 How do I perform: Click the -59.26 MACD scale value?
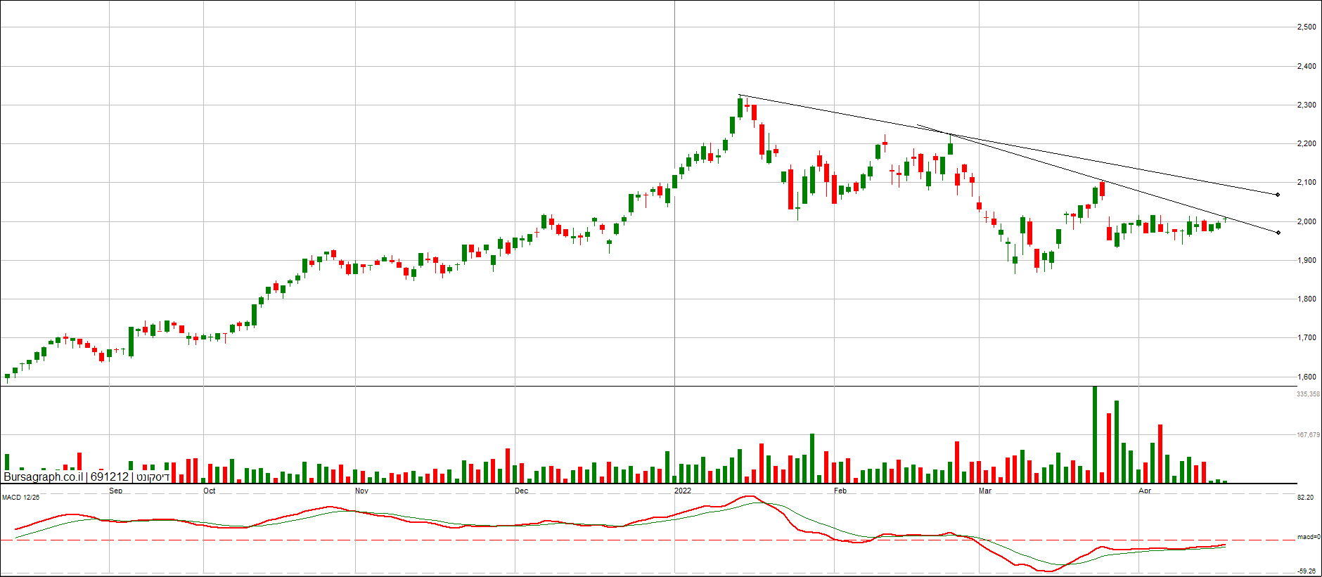pos(1307,571)
